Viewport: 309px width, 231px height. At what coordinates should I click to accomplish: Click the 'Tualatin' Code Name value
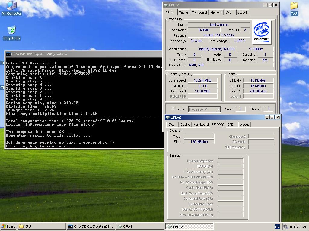click(204, 30)
